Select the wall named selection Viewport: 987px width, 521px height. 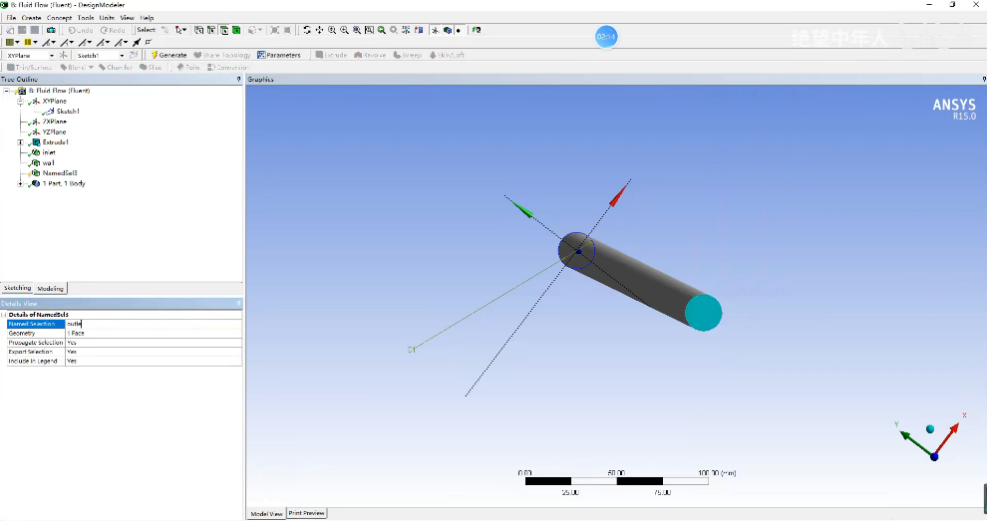[x=48, y=163]
